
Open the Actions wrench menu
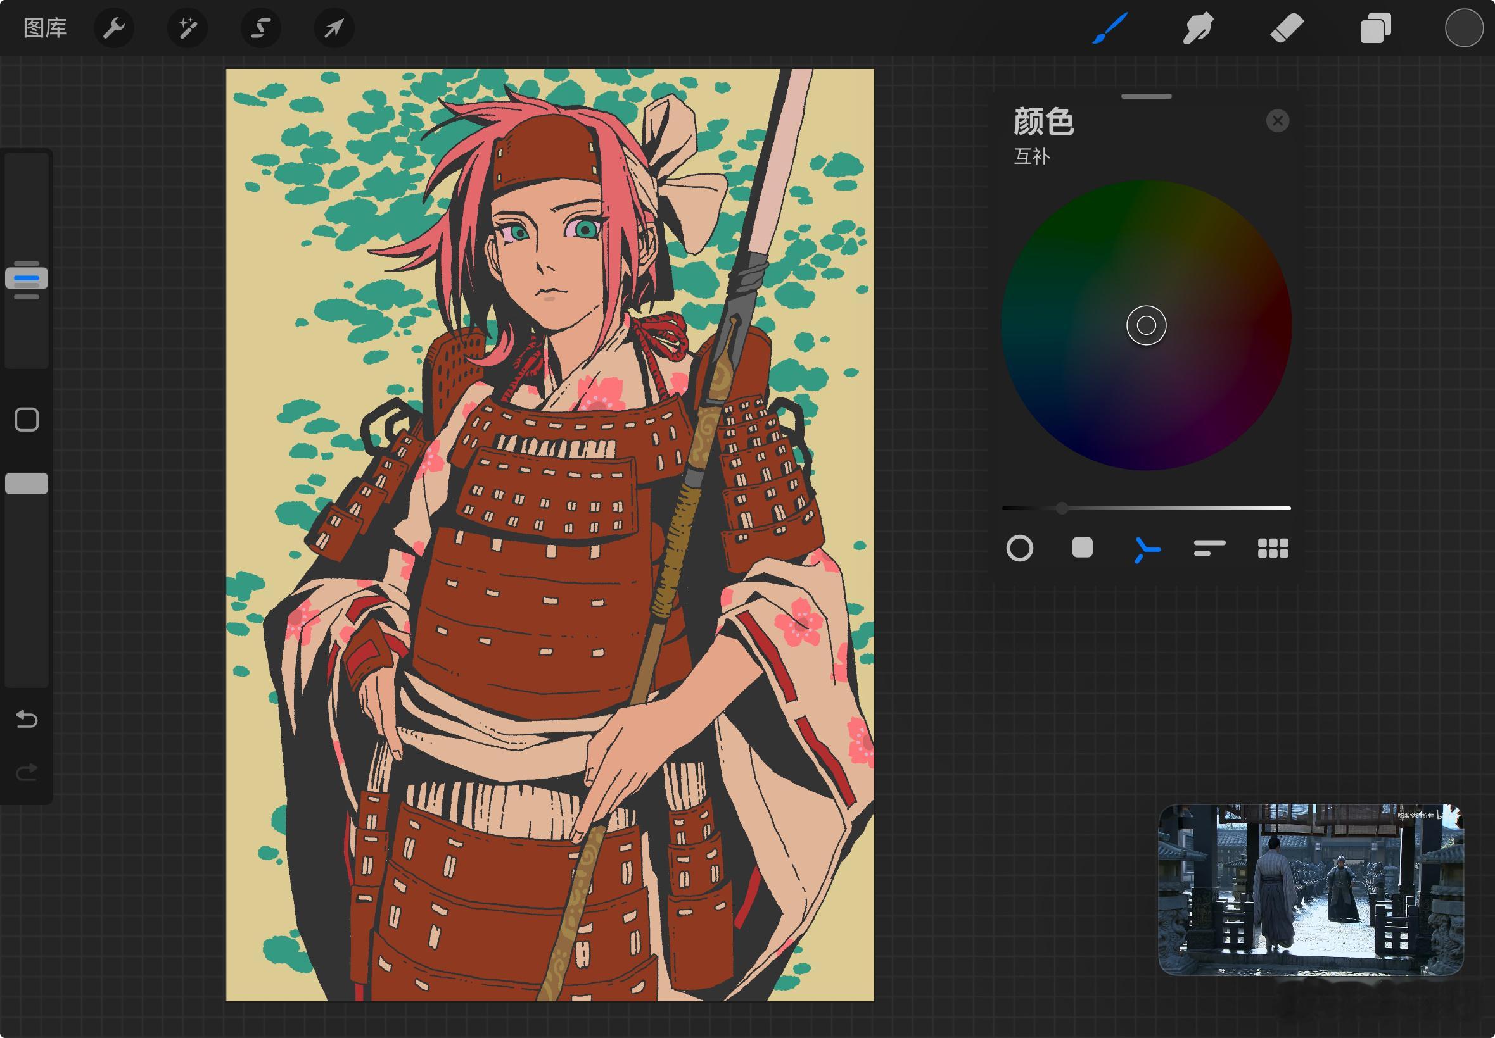click(x=114, y=28)
